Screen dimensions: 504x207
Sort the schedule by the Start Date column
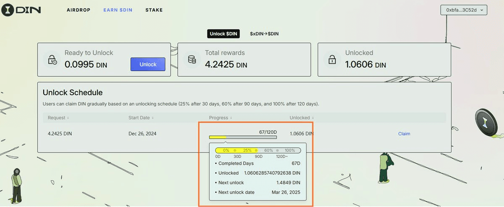tap(141, 118)
